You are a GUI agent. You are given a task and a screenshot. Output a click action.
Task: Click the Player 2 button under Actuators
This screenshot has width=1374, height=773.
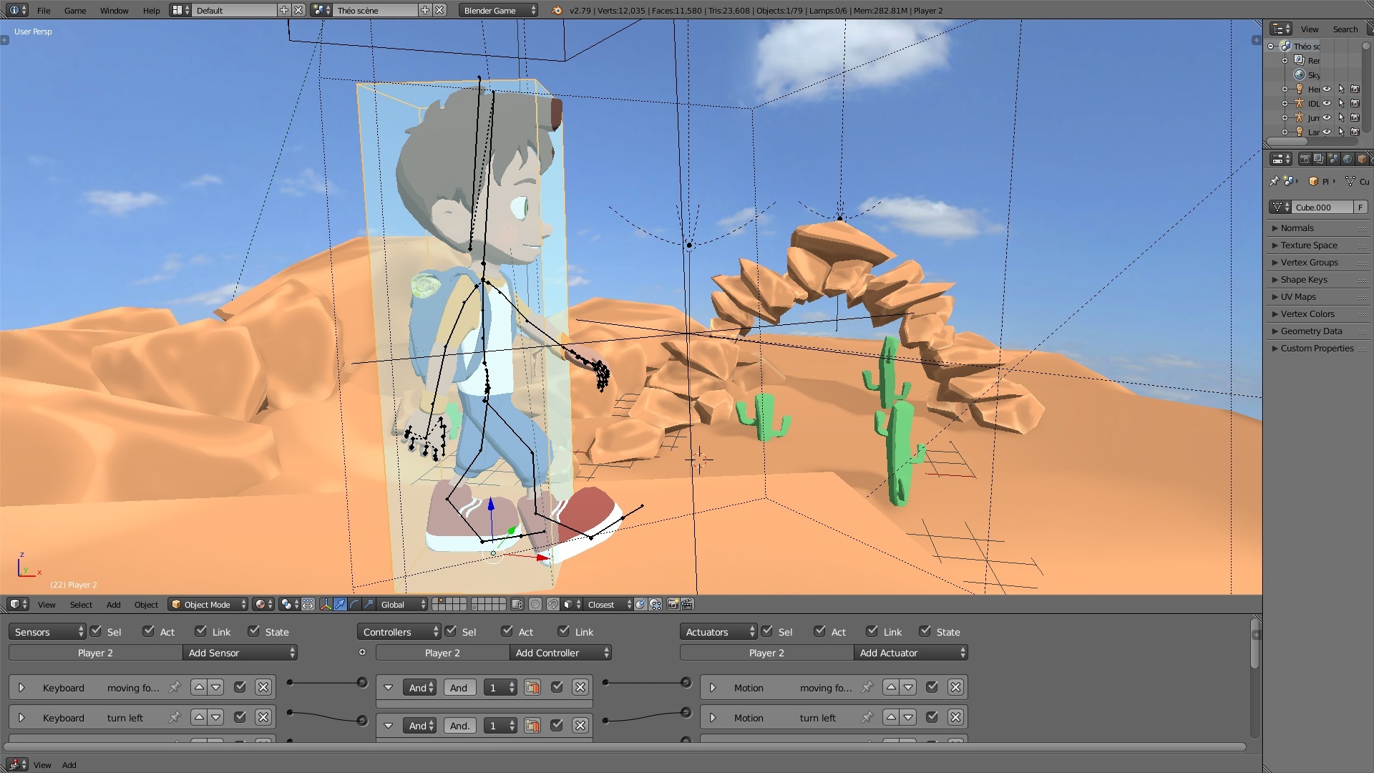pyautogui.click(x=766, y=653)
